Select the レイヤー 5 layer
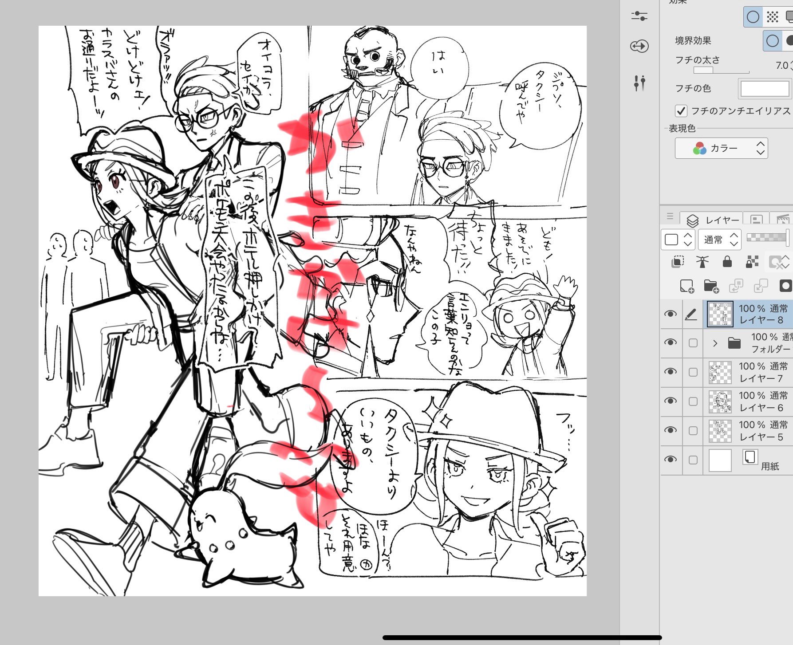 click(762, 431)
